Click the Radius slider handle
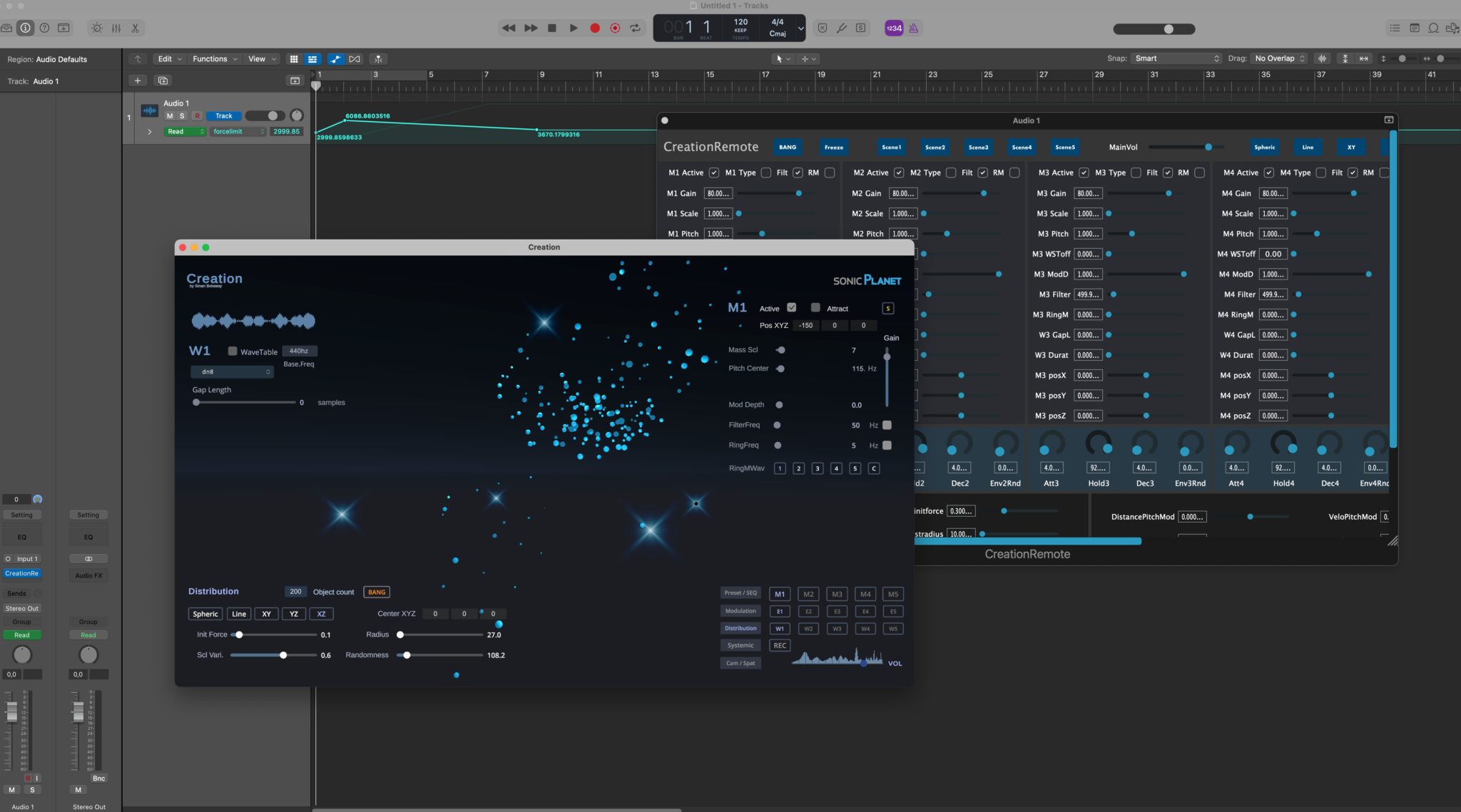The height and width of the screenshot is (812, 1461). (x=400, y=634)
